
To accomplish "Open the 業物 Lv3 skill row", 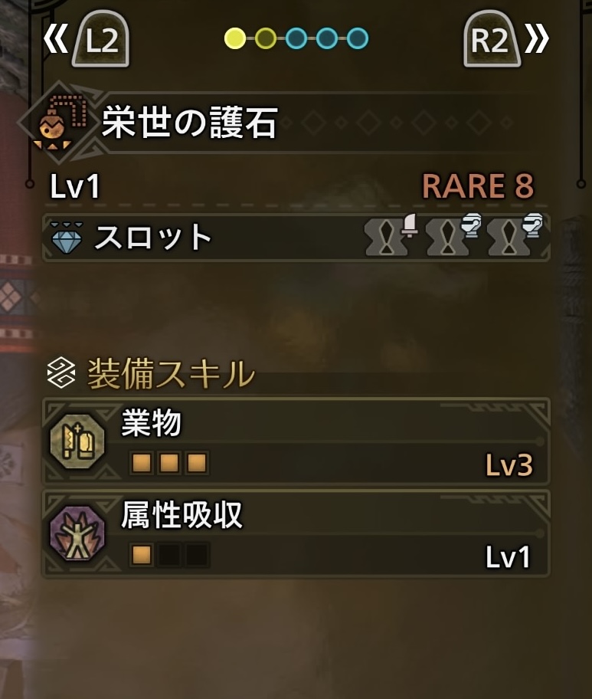I will pos(296,441).
